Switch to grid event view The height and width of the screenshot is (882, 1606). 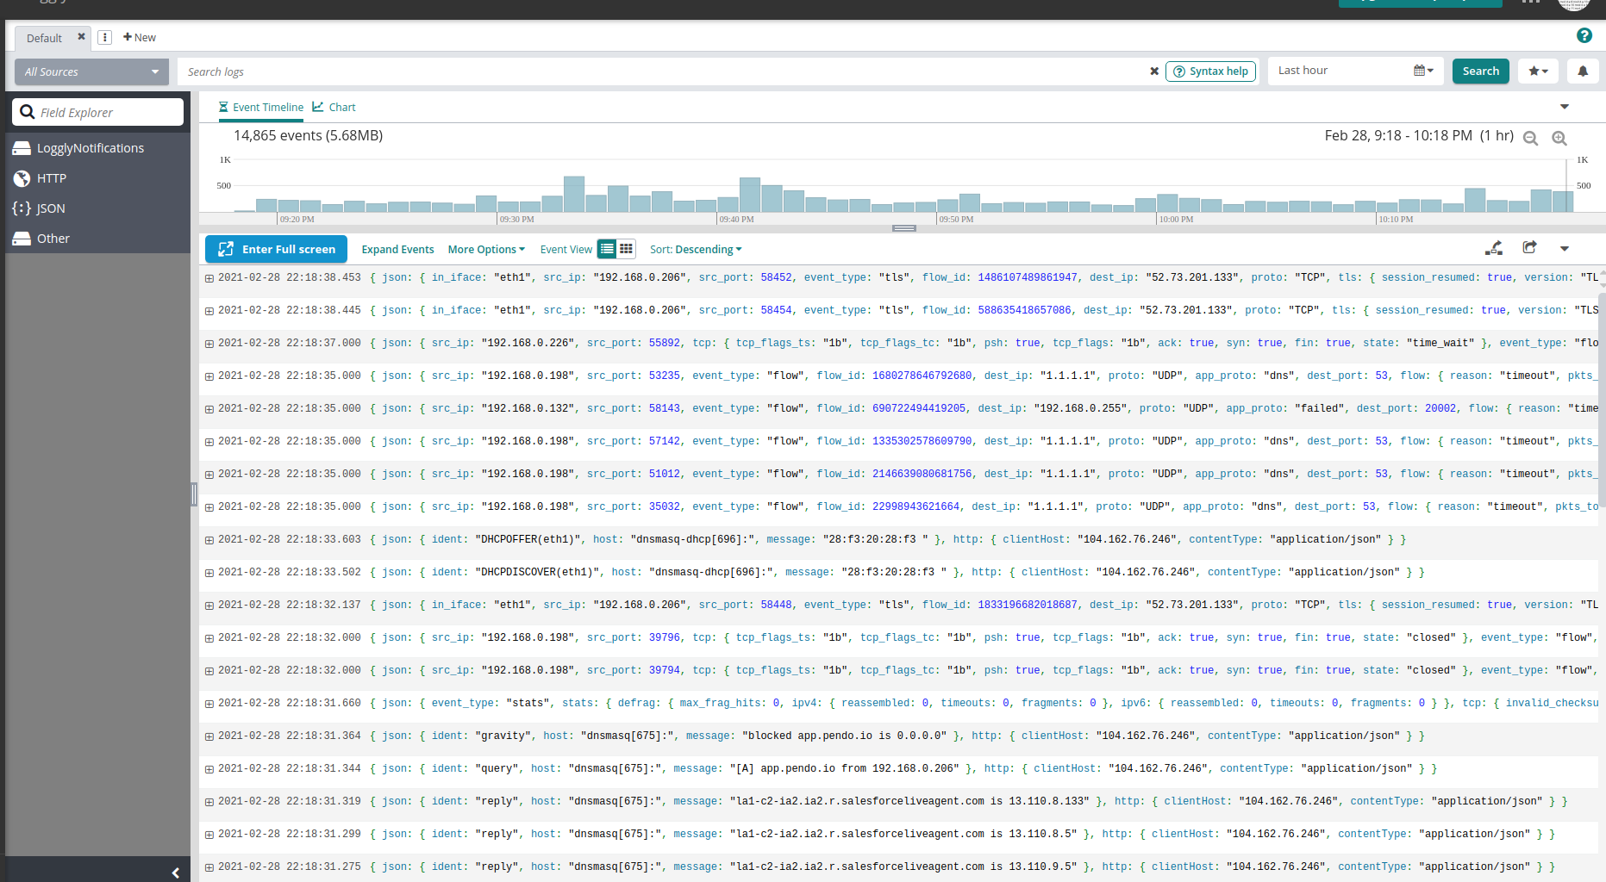[x=627, y=249]
